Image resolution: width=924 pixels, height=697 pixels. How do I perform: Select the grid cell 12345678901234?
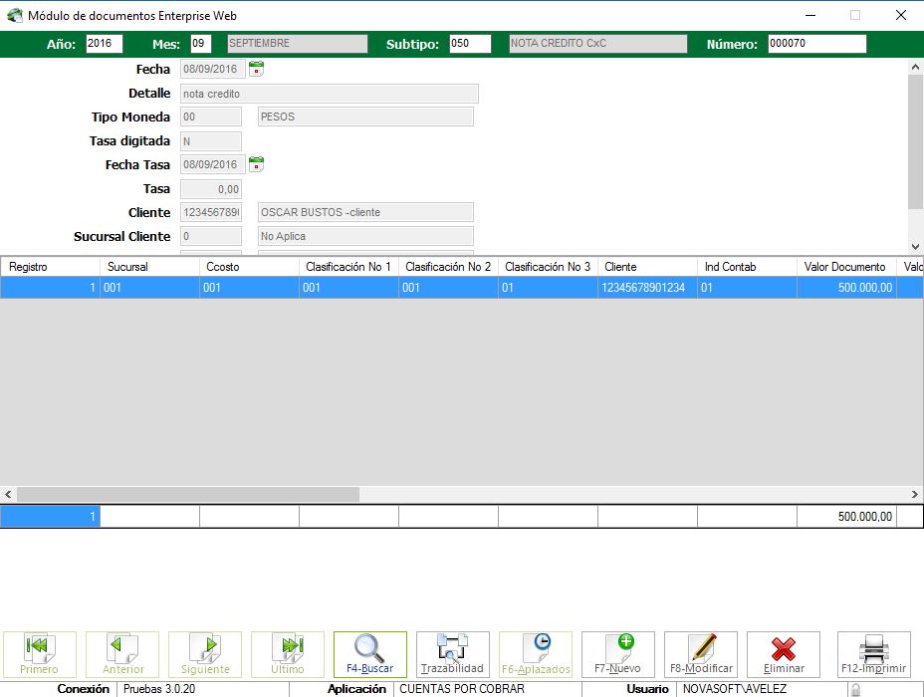point(647,288)
